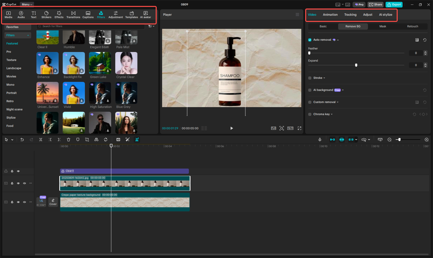Click the Expand slider handle
This screenshot has height=258, width=433.
coord(356,65)
